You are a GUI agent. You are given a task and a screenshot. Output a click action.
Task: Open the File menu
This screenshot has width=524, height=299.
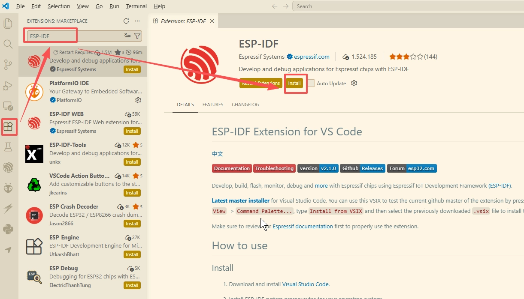[x=20, y=6]
